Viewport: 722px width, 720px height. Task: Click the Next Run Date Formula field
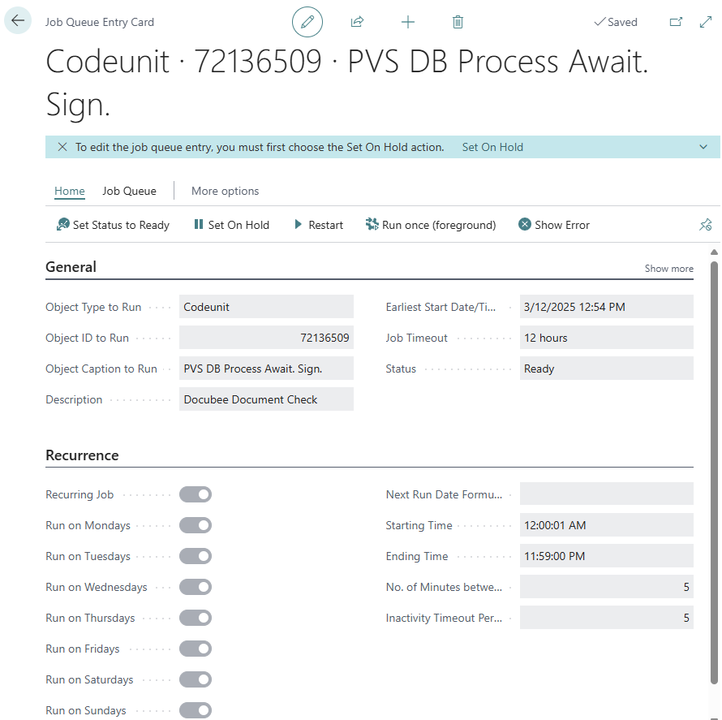(x=607, y=494)
